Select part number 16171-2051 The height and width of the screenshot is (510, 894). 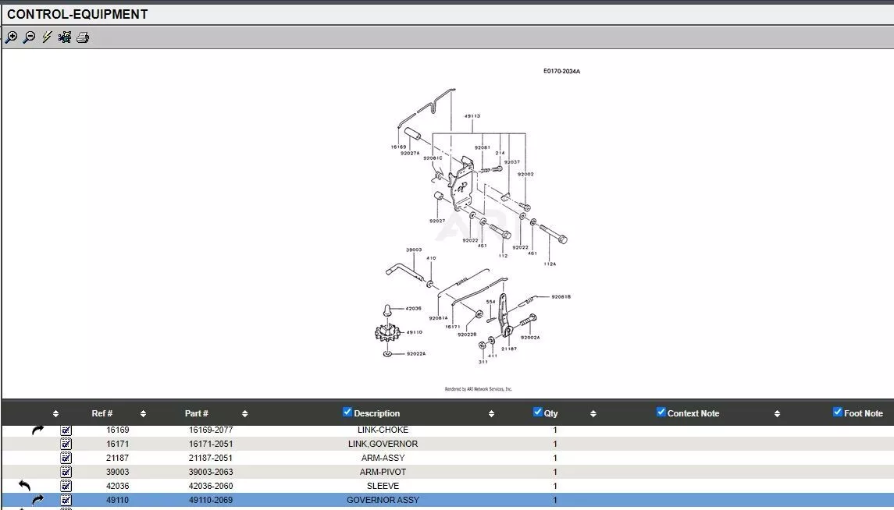point(211,444)
